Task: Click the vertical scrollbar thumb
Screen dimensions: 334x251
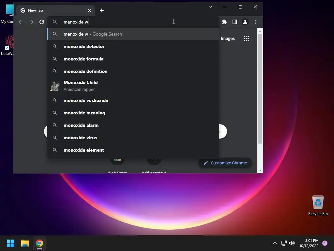Action: tap(260, 89)
